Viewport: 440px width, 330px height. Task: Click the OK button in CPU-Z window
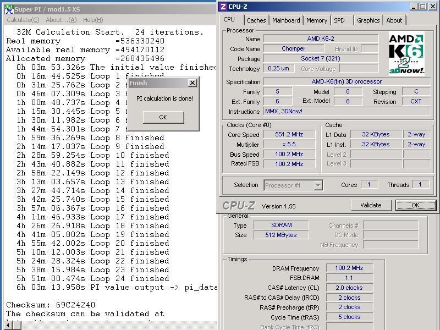(415, 205)
